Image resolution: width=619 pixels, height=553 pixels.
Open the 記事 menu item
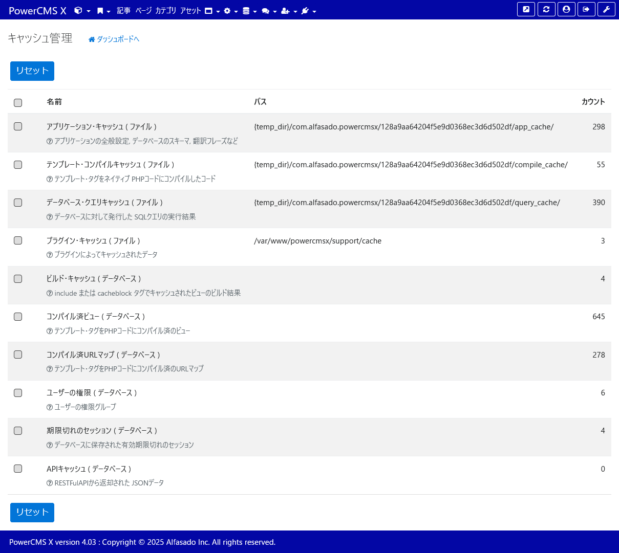click(123, 11)
